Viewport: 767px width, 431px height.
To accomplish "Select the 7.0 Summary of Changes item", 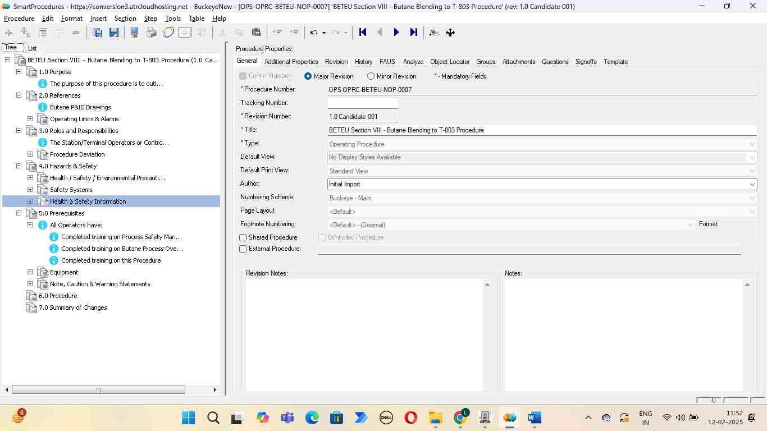I will tap(72, 308).
